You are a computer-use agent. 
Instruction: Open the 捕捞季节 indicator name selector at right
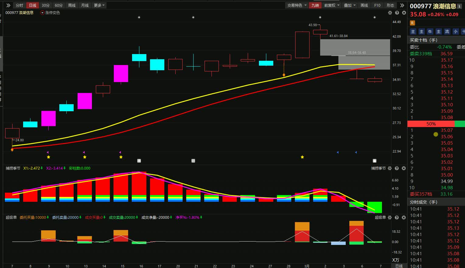point(378,168)
